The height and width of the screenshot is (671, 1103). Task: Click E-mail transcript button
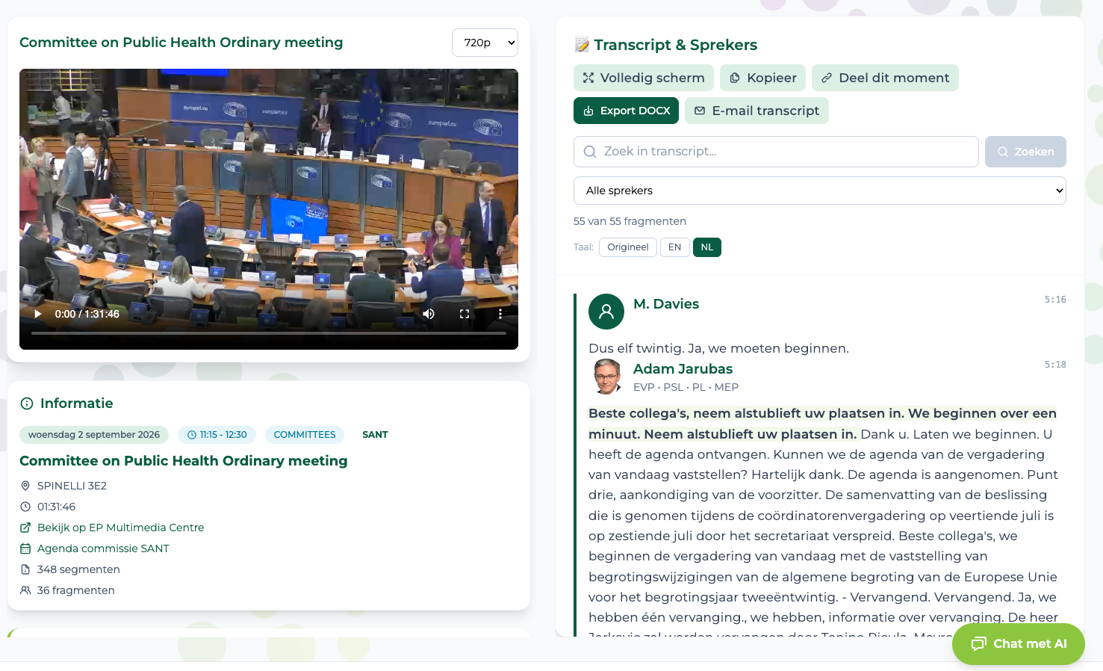[756, 111]
